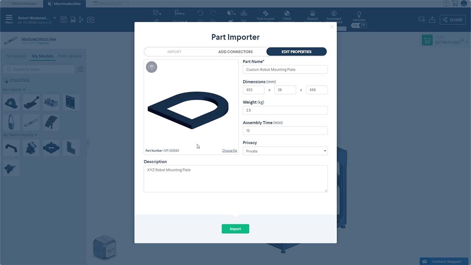471x265 pixels.
Task: Click the help question mark icon
Action: click(x=446, y=4)
